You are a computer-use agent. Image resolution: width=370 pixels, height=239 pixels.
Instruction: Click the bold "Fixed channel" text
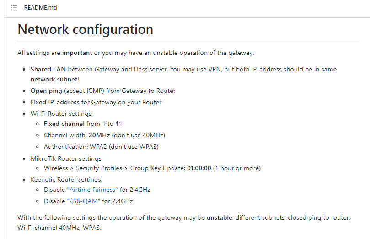click(x=64, y=124)
